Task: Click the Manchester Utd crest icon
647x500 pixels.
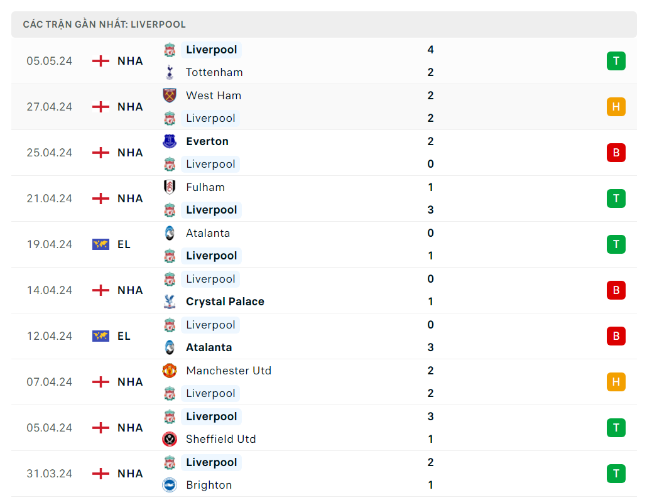Action: coord(169,371)
